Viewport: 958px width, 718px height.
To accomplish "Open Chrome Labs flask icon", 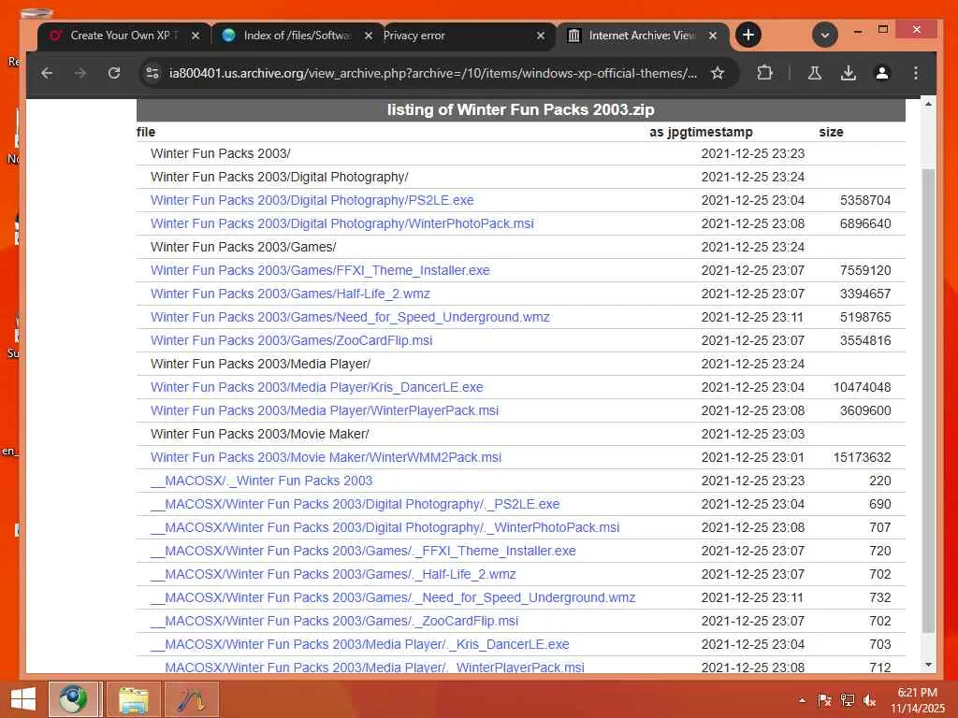I will (815, 73).
